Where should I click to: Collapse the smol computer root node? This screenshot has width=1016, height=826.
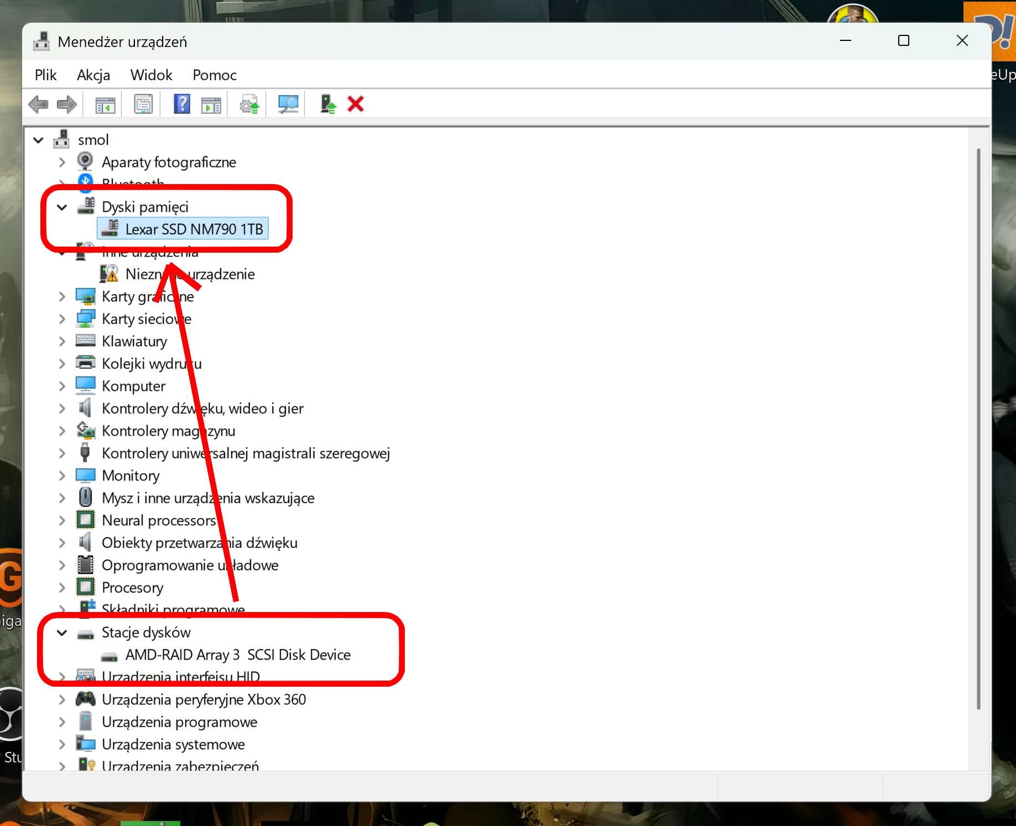coord(38,140)
